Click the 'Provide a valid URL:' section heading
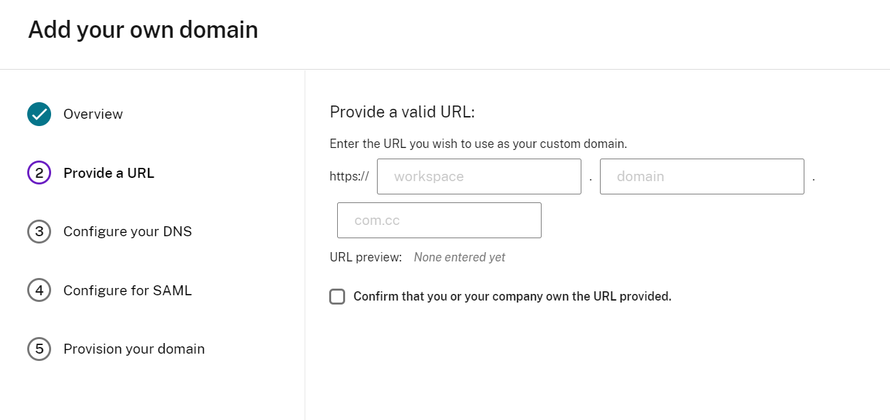890x420 pixels. [402, 112]
